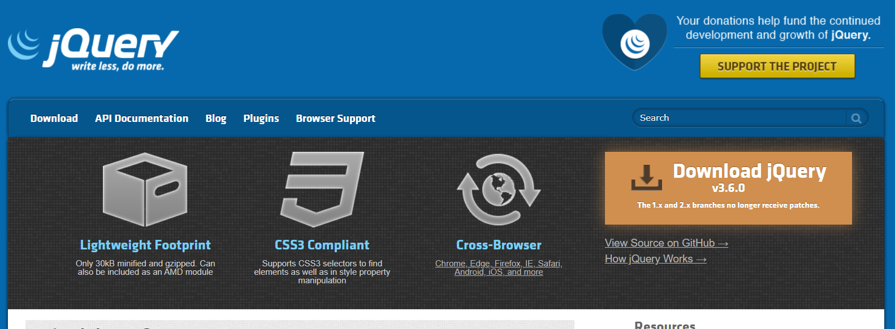Click the CSS3 Compliant heading
Image resolution: width=895 pixels, height=329 pixels.
coord(322,245)
